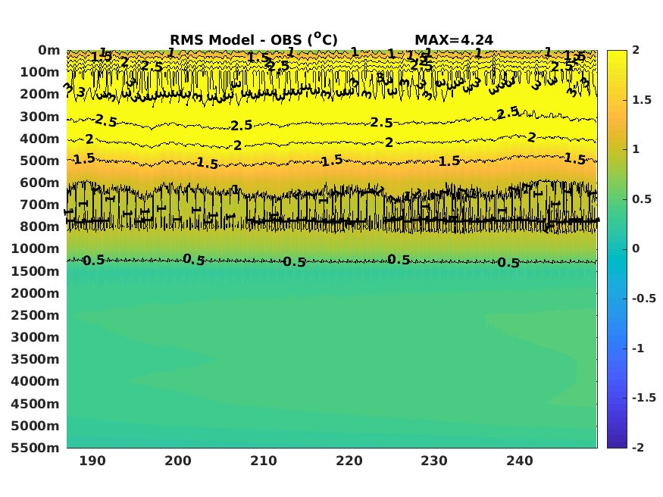This screenshot has height=497, width=663.
Task: Select the "MAX=4.24" annotation text
Action: 454,40
